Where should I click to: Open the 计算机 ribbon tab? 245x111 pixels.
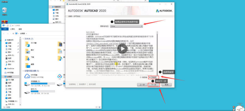pyautogui.click(x=13, y=29)
